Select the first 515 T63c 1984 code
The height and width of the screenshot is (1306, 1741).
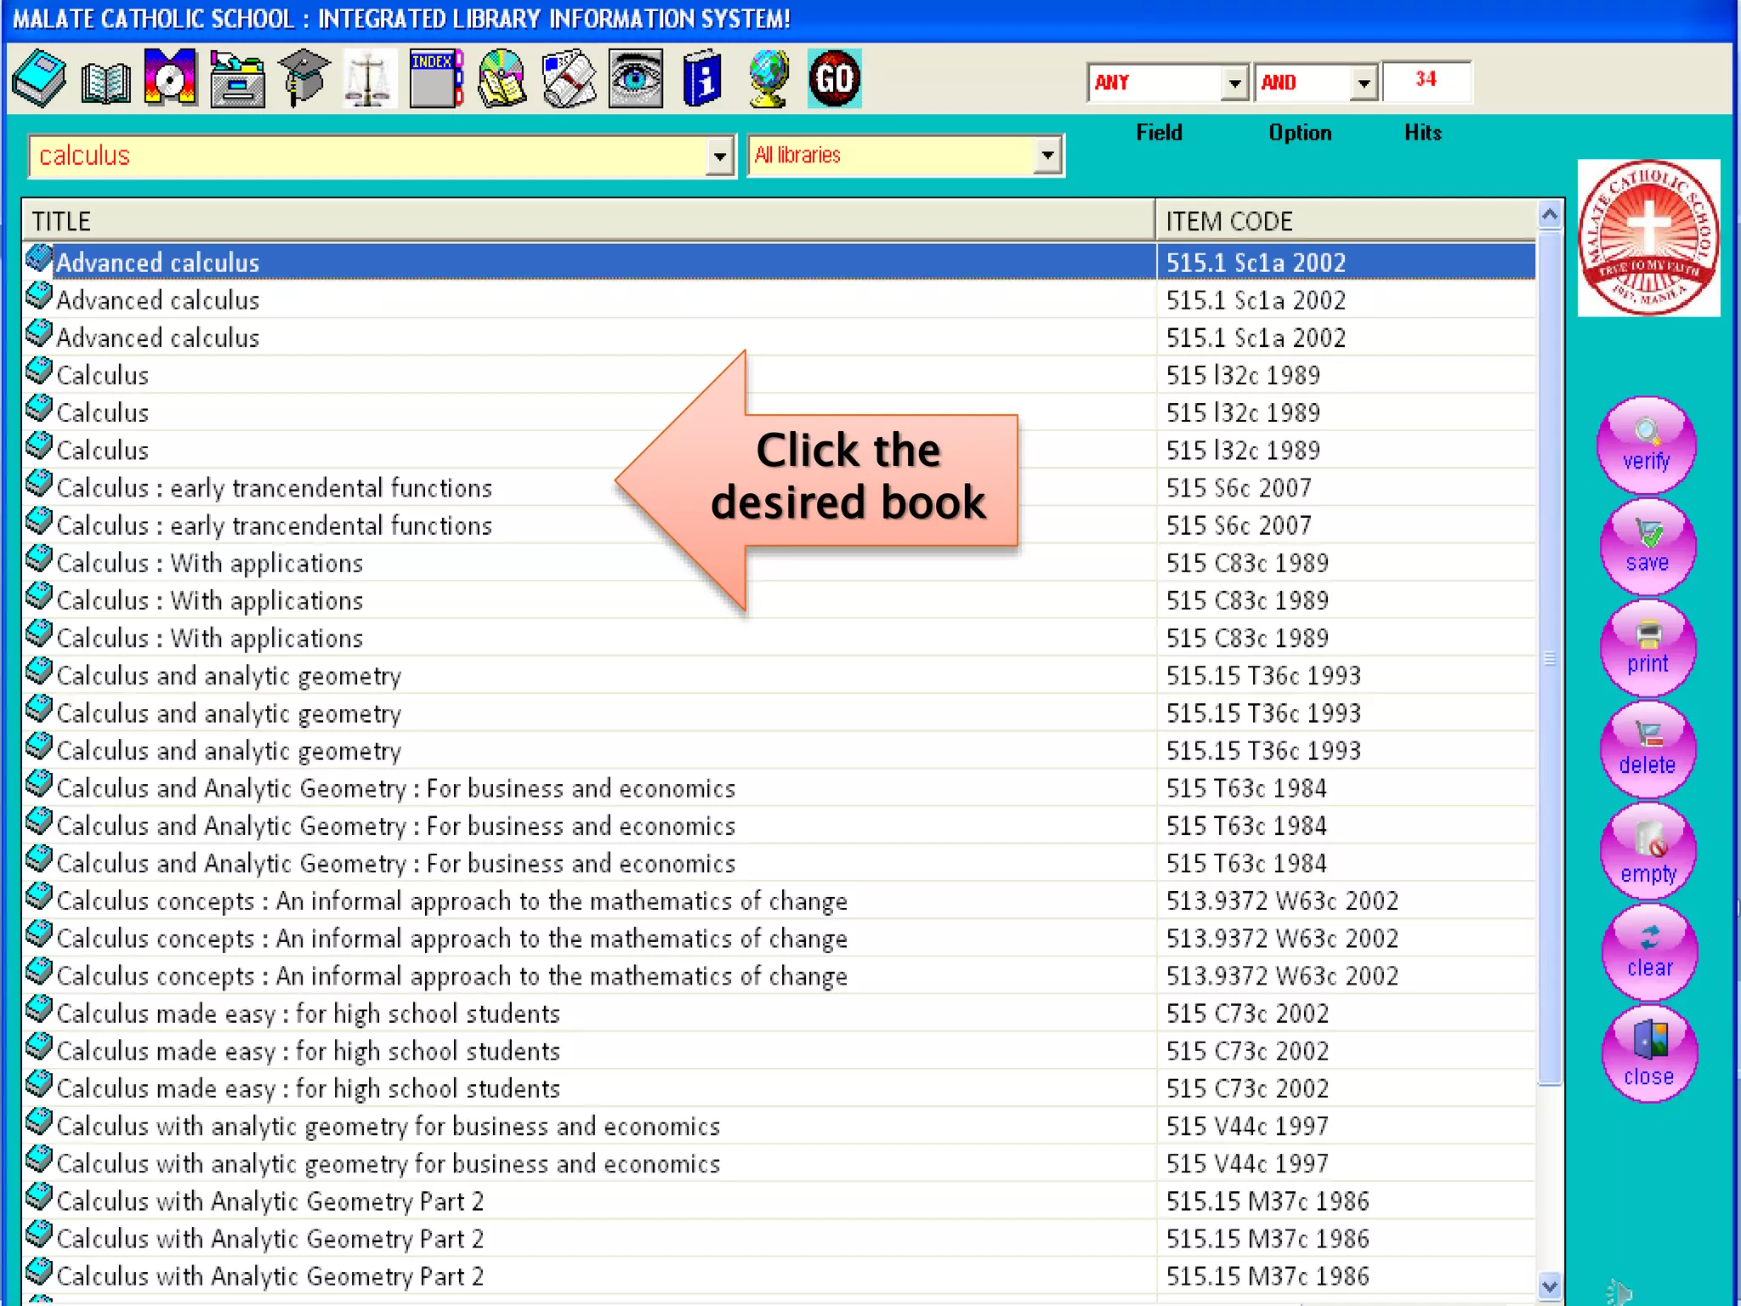point(1246,788)
